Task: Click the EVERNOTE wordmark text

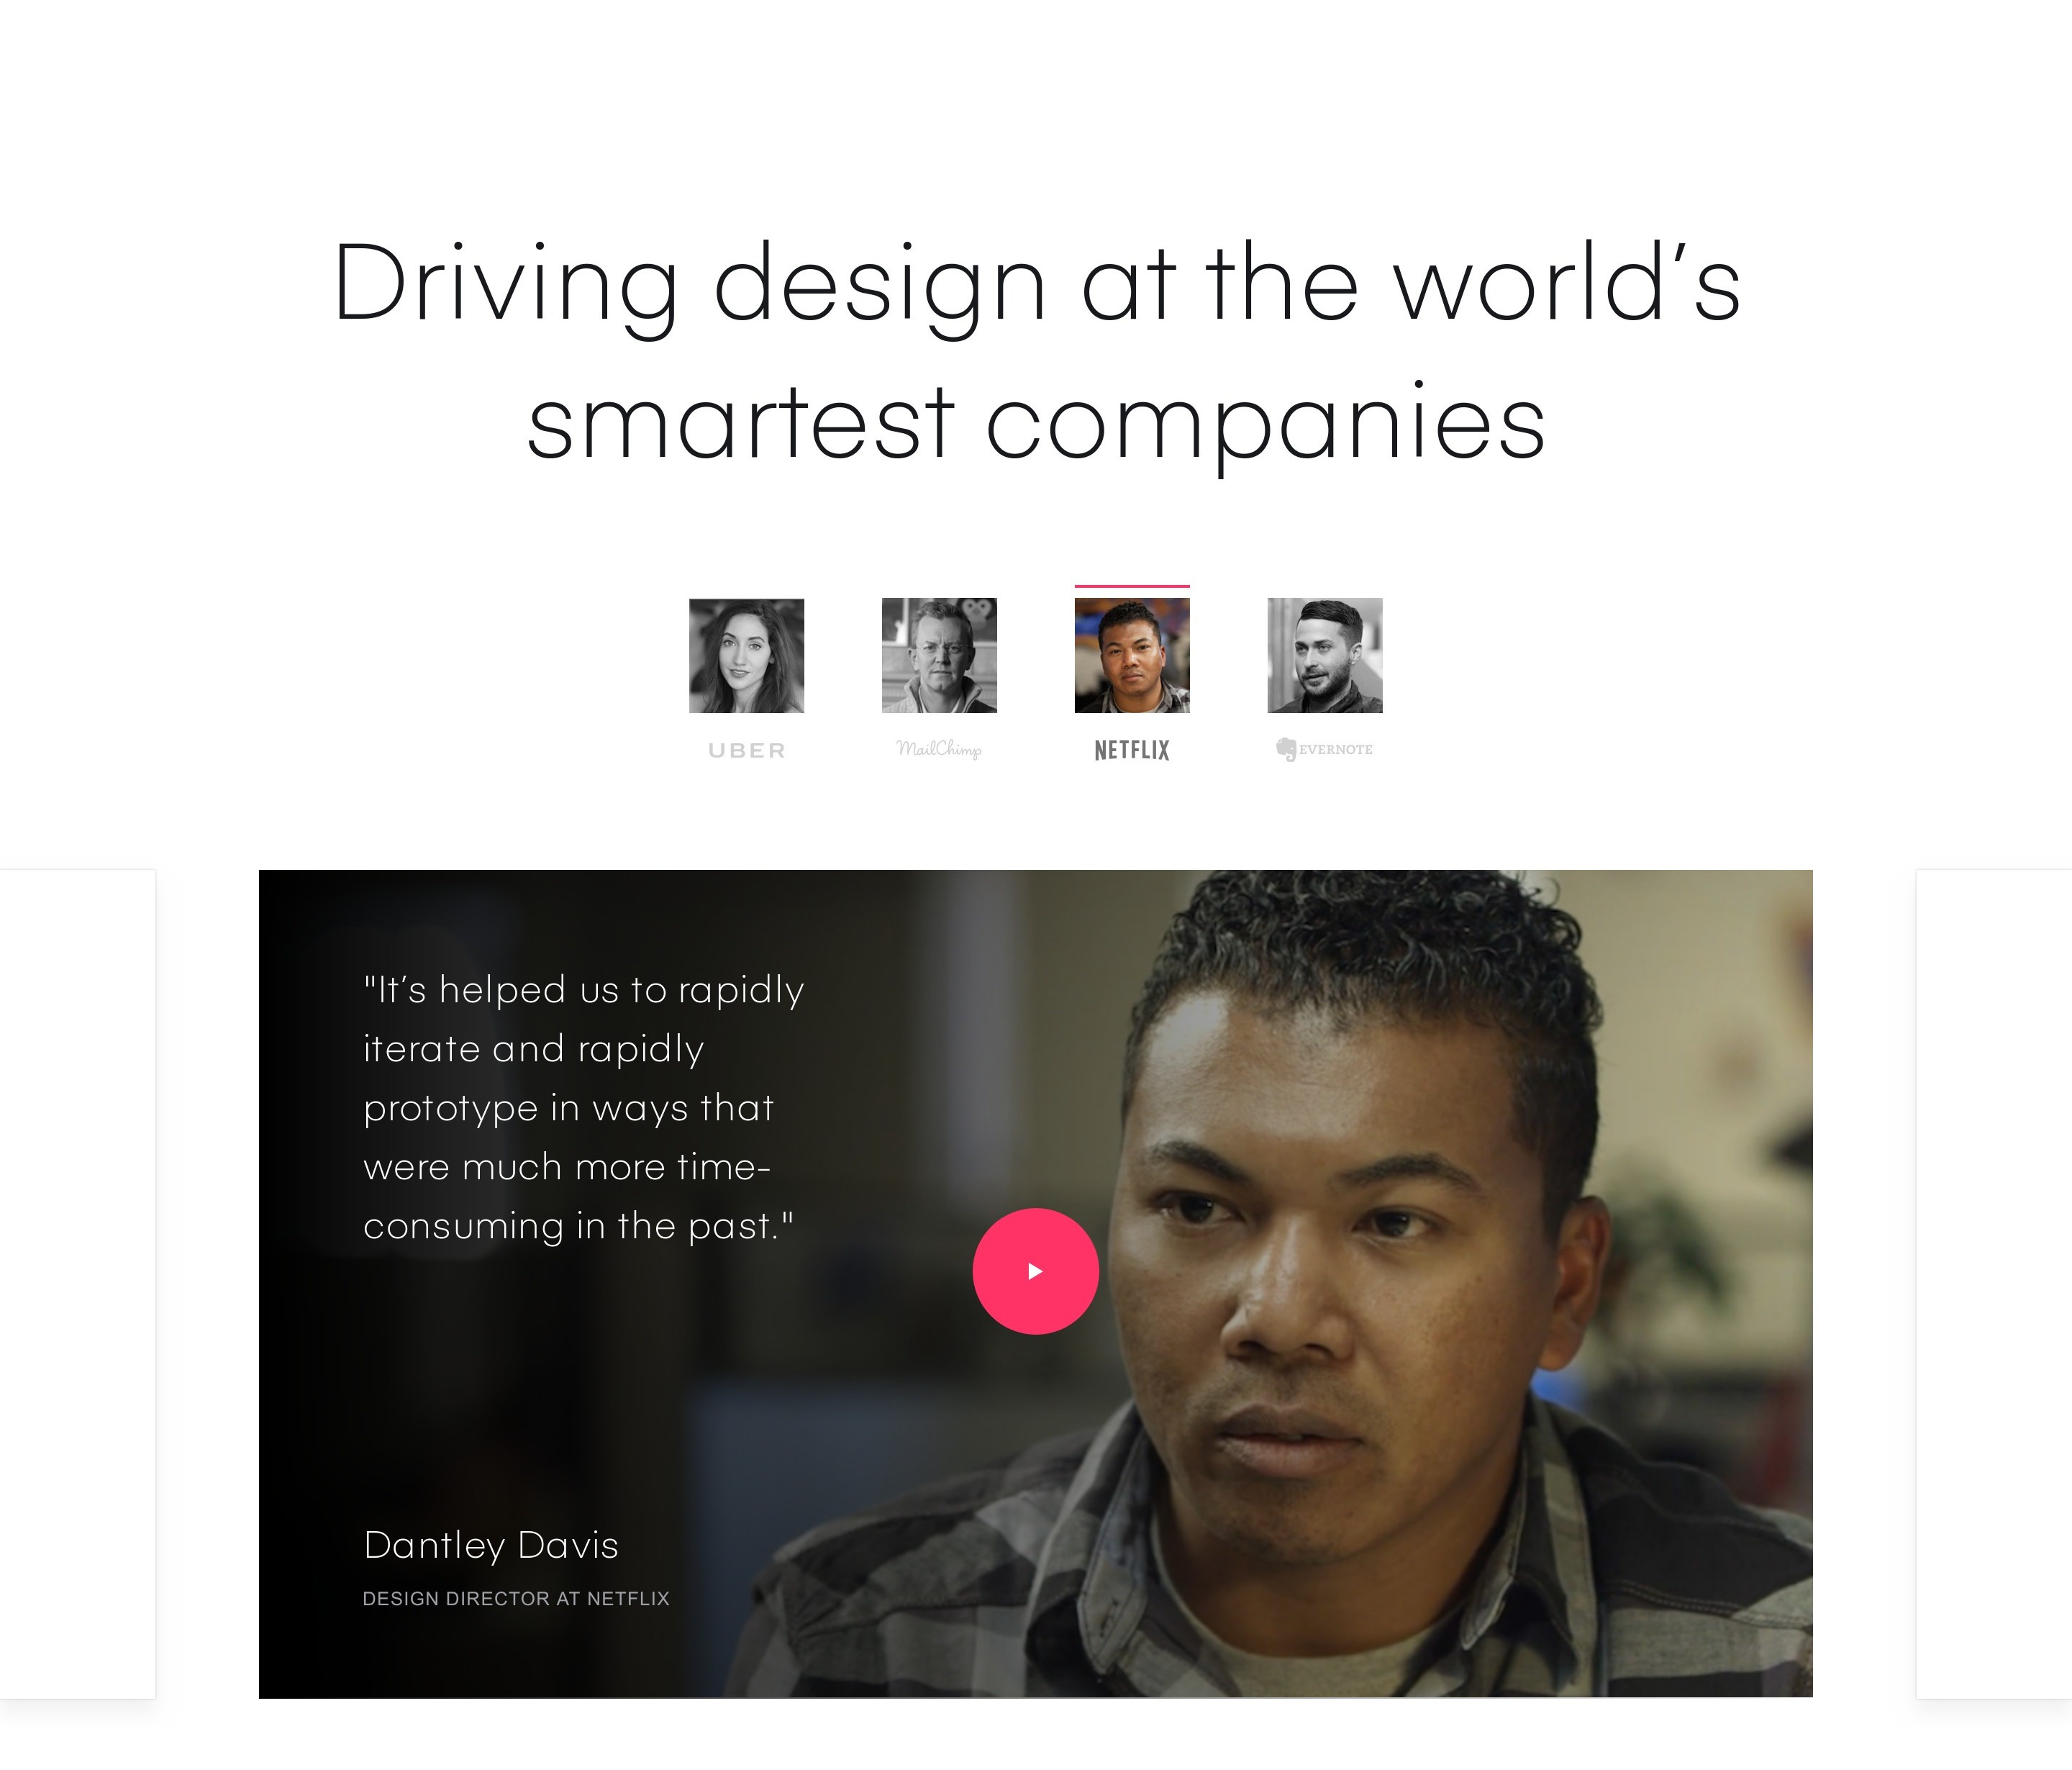Action: pyautogui.click(x=1336, y=749)
